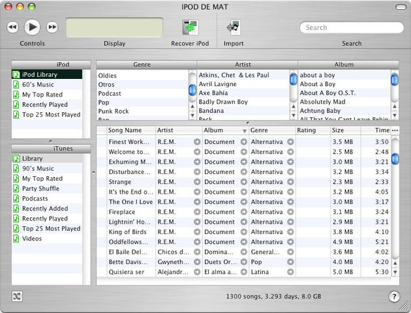
Task: Click the Album browser scrollbar thumb
Action: point(394,80)
